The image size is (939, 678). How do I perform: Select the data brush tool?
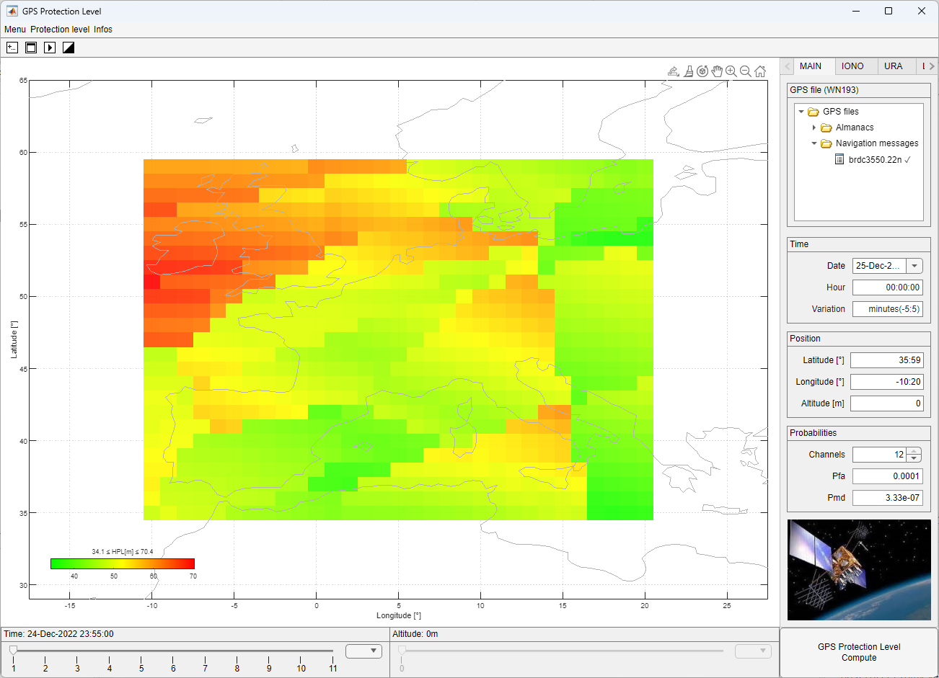[689, 71]
